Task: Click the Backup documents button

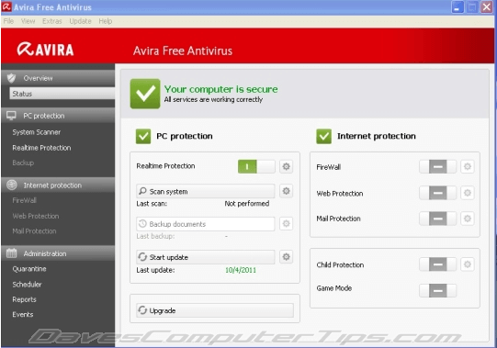Action: click(206, 224)
